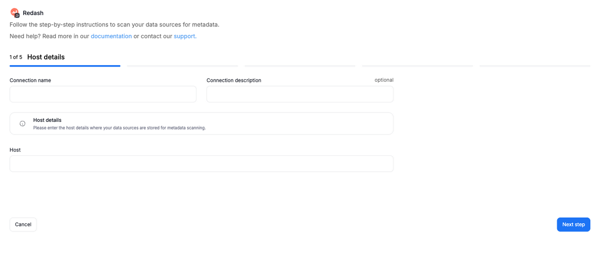
Task: Click the Cancel button
Action: point(23,224)
